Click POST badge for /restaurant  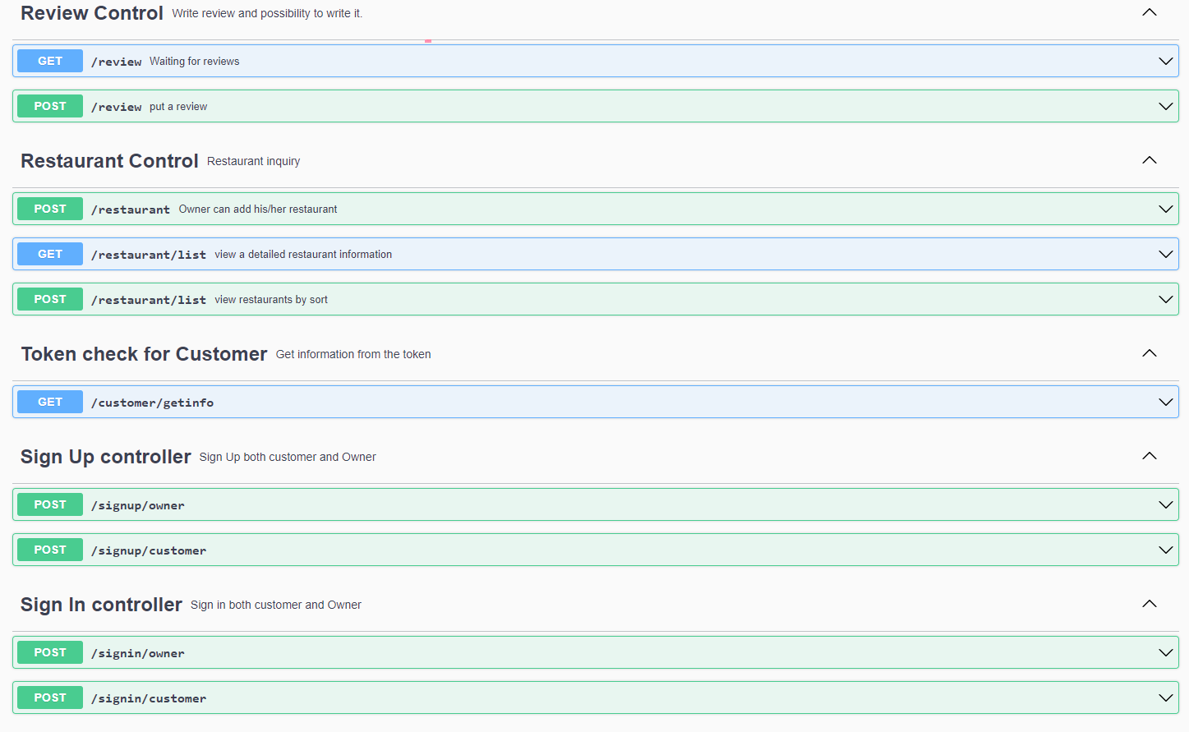pos(50,209)
